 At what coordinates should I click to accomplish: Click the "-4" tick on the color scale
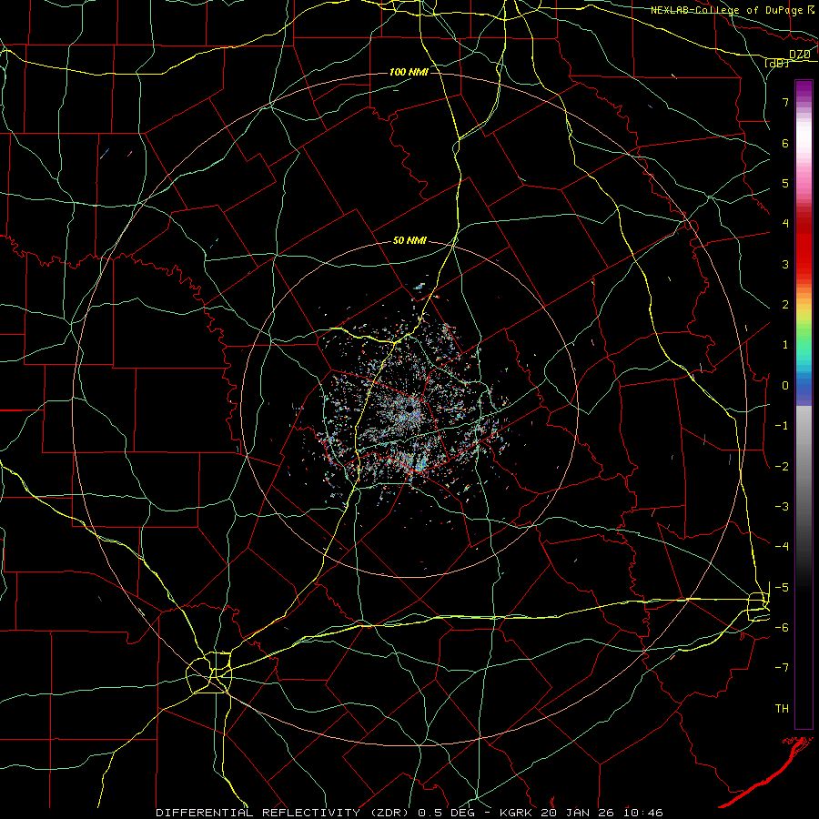[782, 547]
